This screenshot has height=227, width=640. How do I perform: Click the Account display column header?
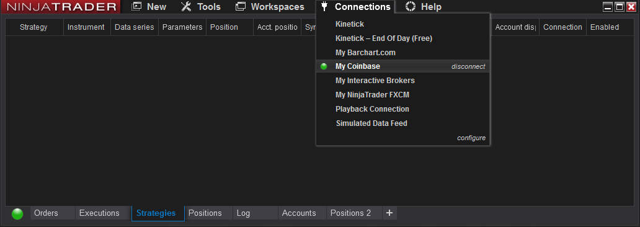pos(515,27)
